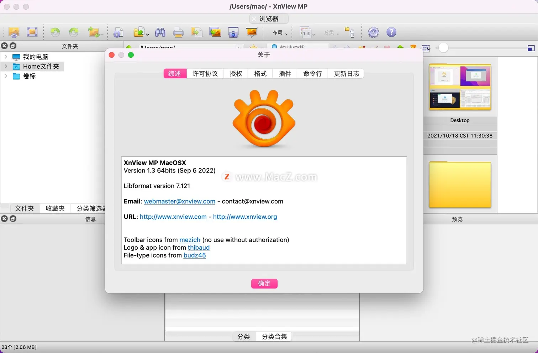Viewport: 538px width, 353px height.
Task: Switch to the 分类合集 tab
Action: (274, 337)
